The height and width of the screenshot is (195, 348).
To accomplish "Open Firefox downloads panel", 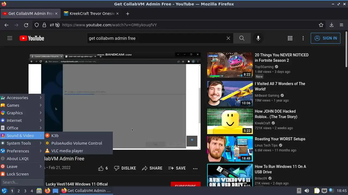I will pyautogui.click(x=331, y=25).
